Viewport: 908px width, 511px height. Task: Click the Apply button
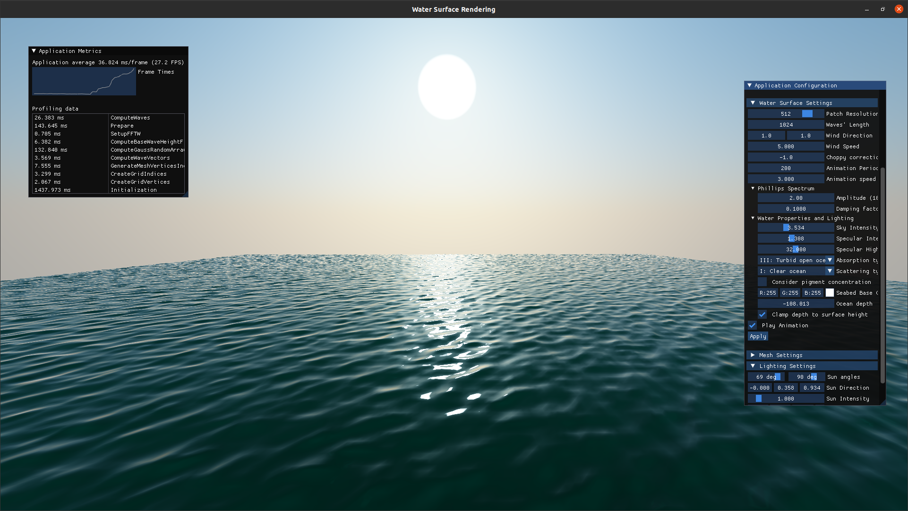point(758,336)
